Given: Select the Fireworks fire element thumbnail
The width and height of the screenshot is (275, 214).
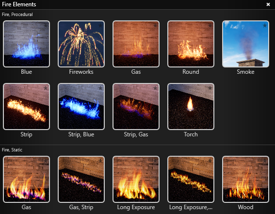Looking at the screenshot, I should point(81,44).
